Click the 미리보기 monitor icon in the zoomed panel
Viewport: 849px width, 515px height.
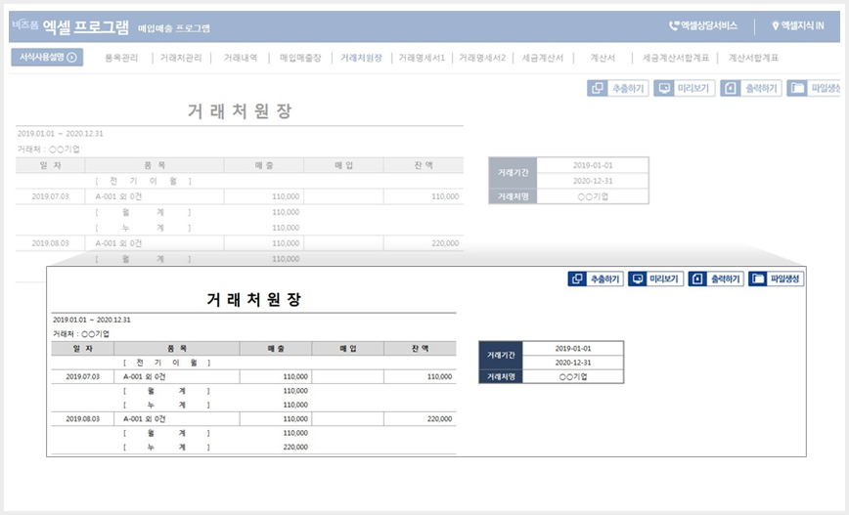(x=638, y=279)
